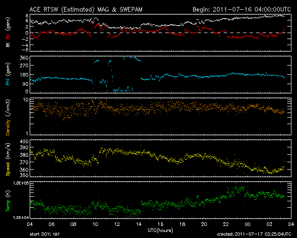The height and width of the screenshot is (238, 297).
Task: Click the 'start DOY: 197' footer text
Action: (45, 234)
